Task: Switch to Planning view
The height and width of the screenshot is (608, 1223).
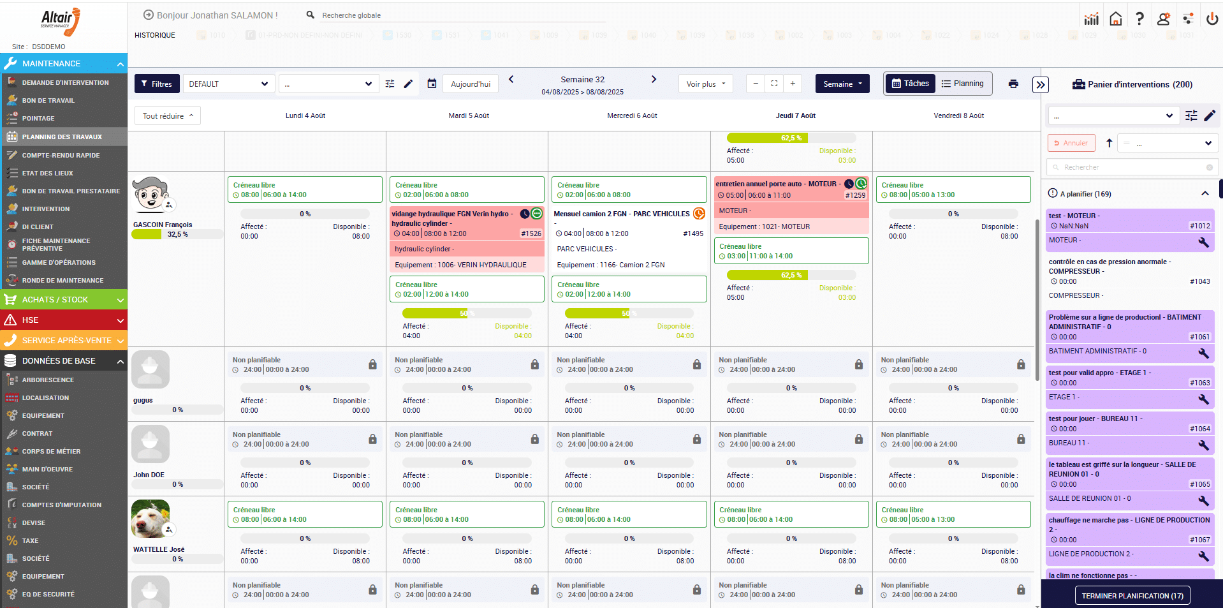Action: coord(963,84)
